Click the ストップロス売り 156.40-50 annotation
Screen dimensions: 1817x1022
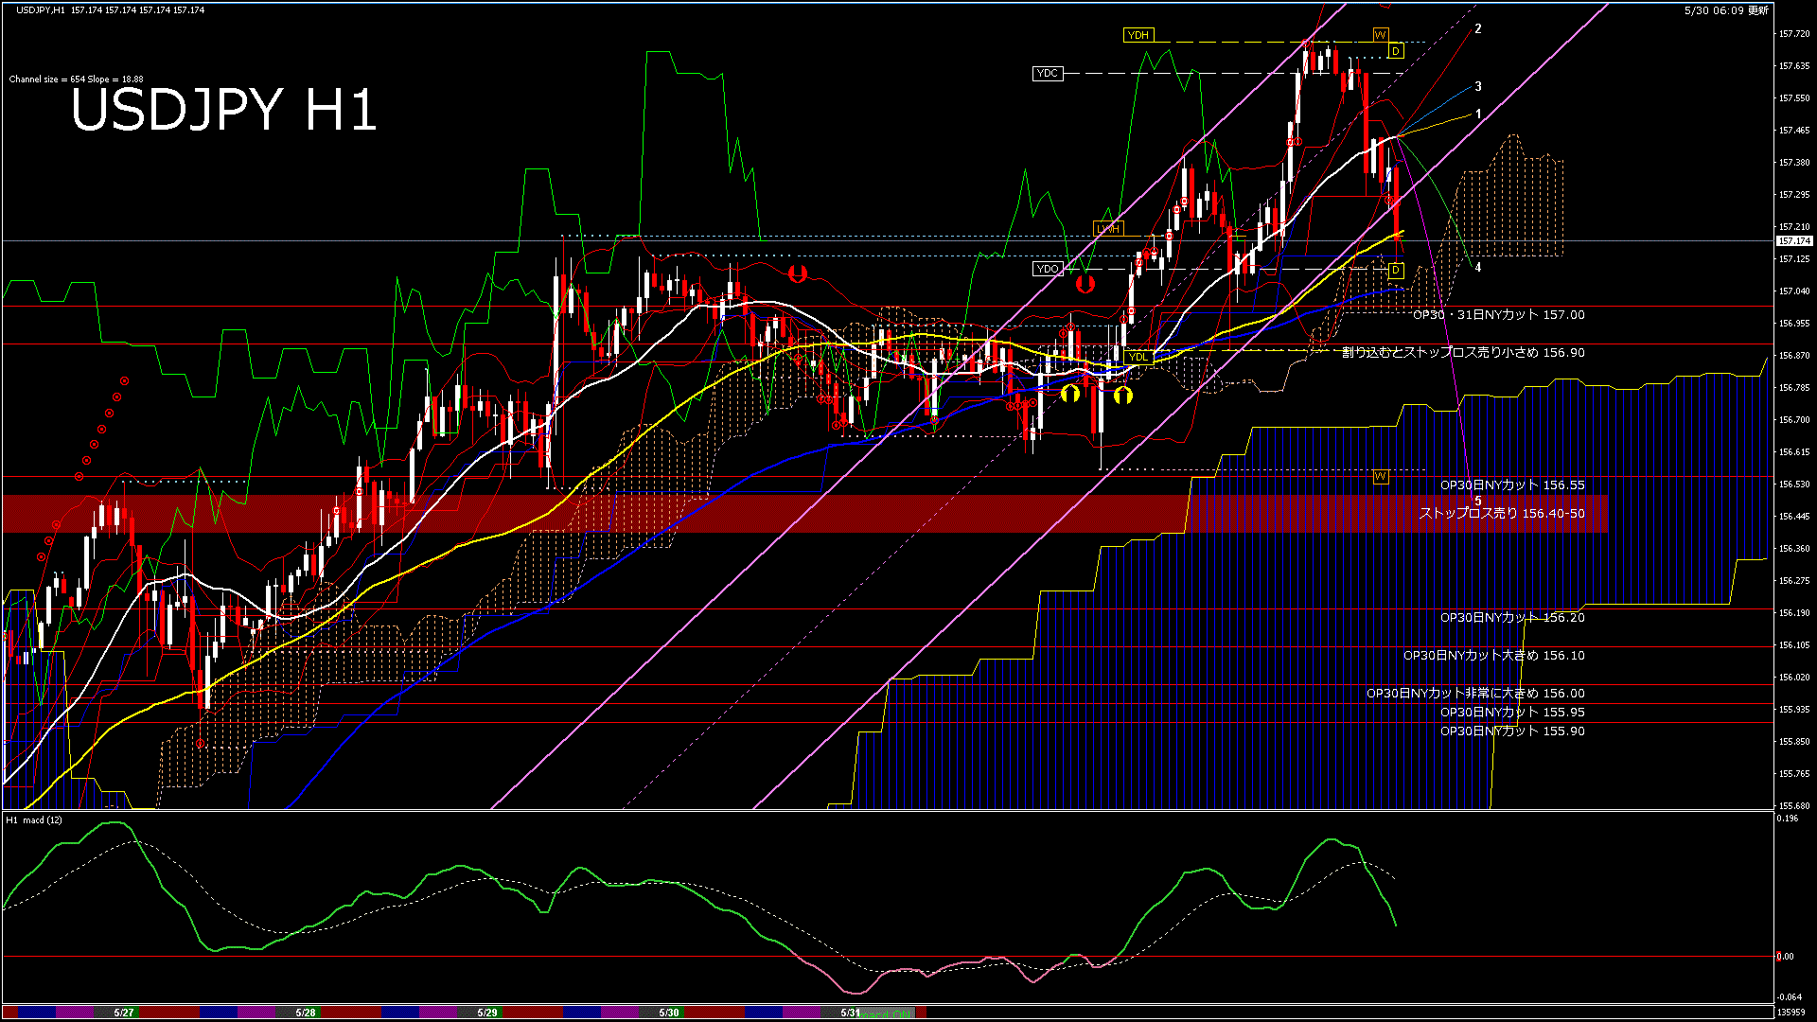(1502, 513)
